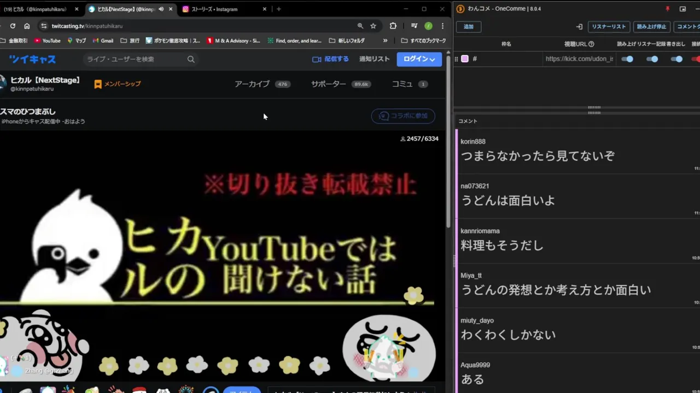Expand the hidden bookmarks chevron
The image size is (700, 393).
pos(385,40)
